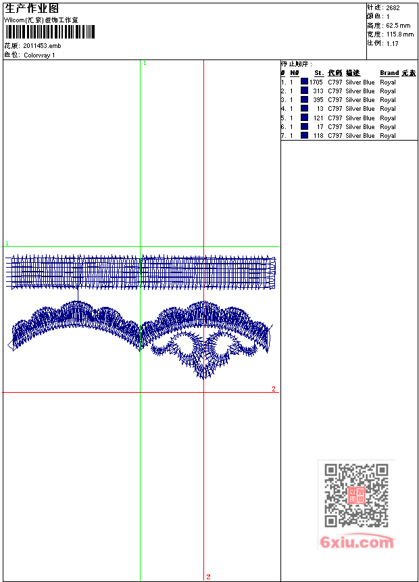Click the right scrolled heart embroidery motif
This screenshot has height=582, width=419.
click(205, 354)
